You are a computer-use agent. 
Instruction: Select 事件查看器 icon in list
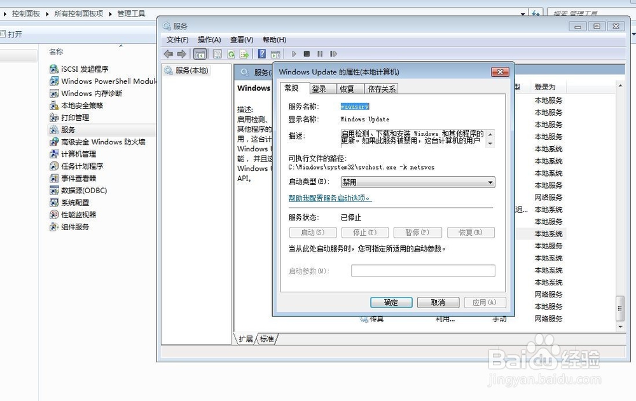tap(54, 179)
